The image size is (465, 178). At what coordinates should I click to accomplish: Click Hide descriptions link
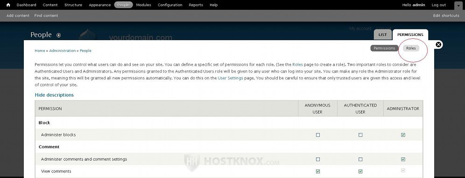(x=54, y=95)
